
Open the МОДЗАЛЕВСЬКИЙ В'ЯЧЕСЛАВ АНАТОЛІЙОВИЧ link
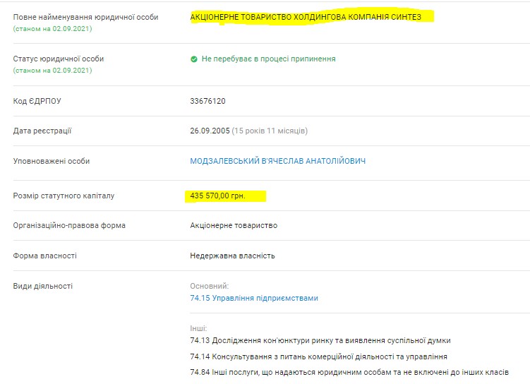pyautogui.click(x=277, y=161)
